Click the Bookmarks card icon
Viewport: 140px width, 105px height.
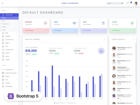(103, 23)
